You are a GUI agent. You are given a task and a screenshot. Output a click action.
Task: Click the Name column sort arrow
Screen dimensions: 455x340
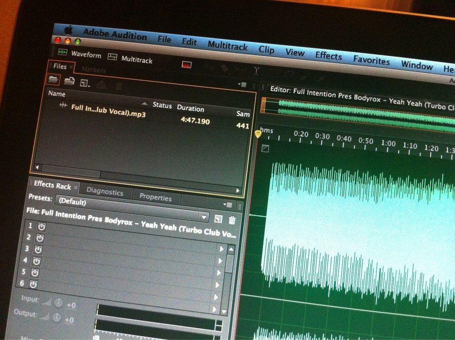[x=144, y=104]
